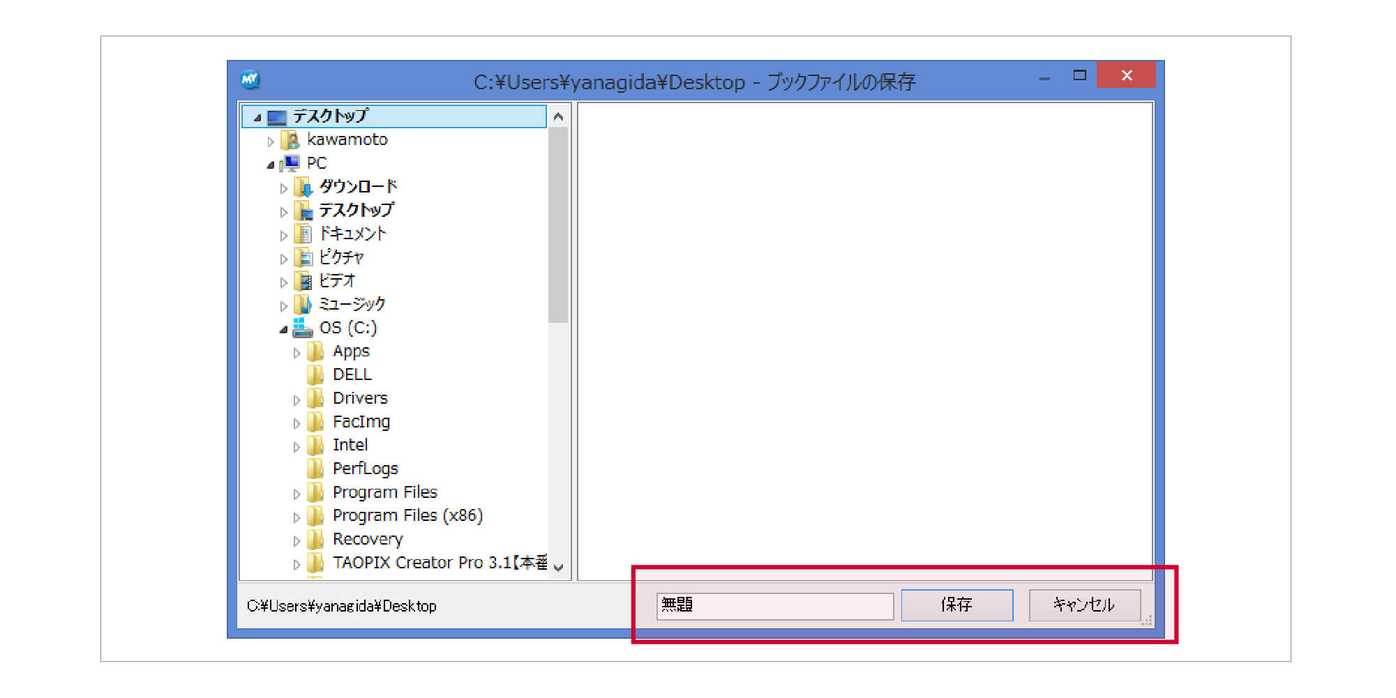Click the file name field containing 無題
This screenshot has height=698, width=1396.
[775, 606]
